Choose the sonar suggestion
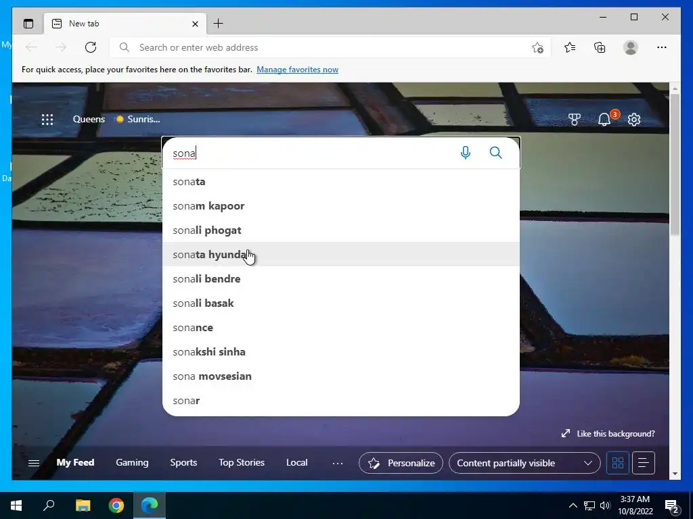693x519 pixels. [x=341, y=400]
